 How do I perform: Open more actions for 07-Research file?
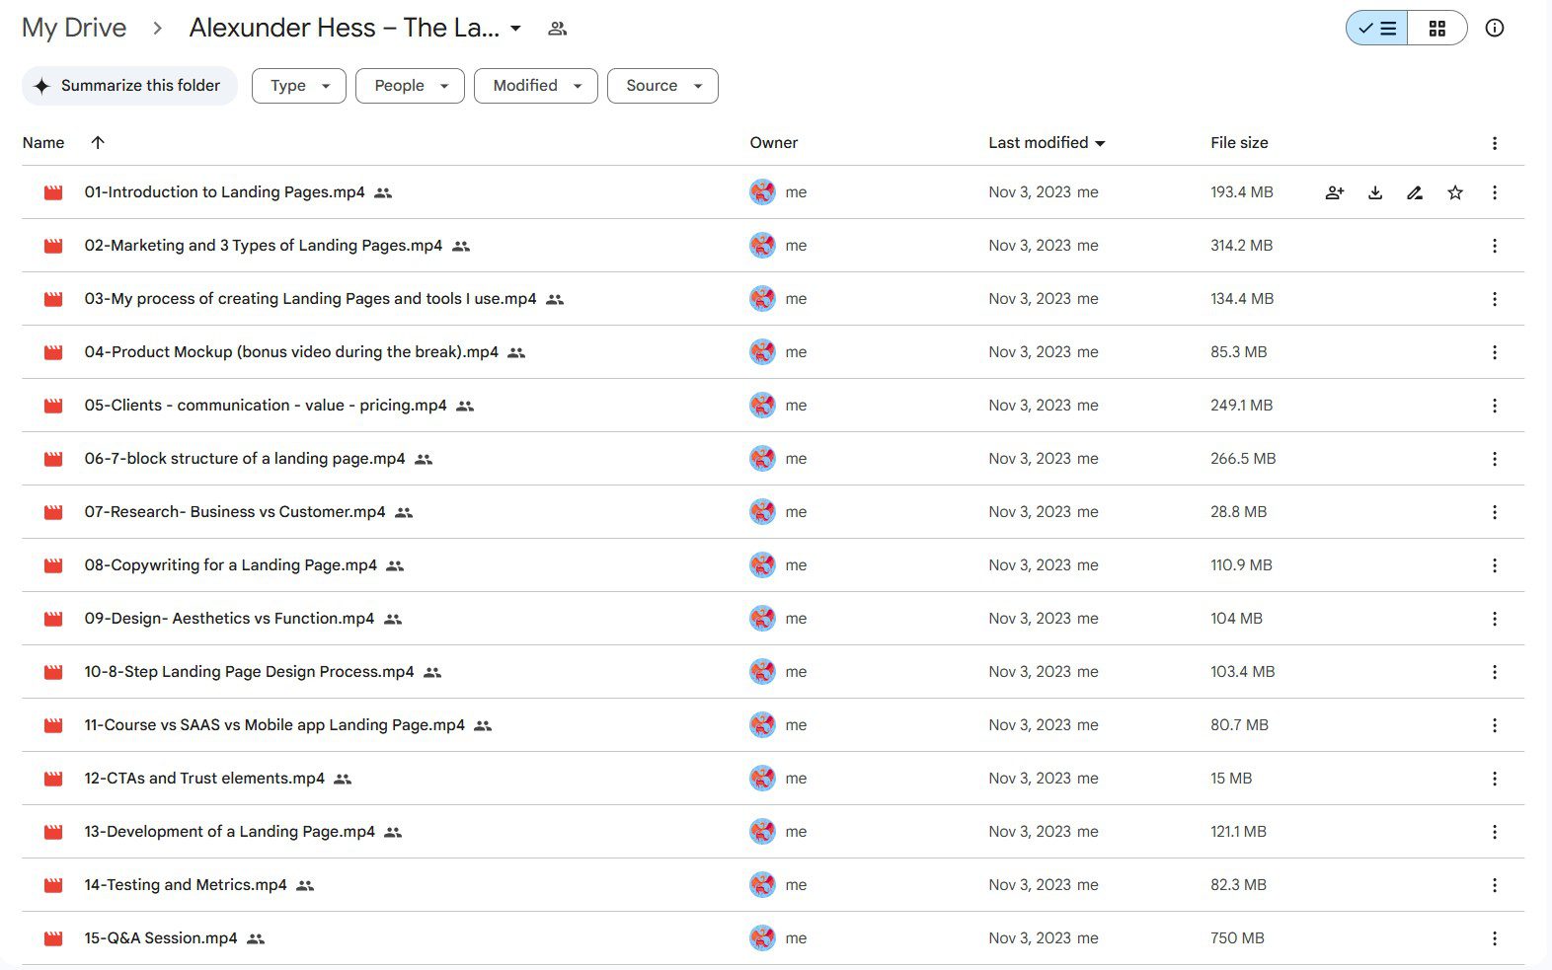[1495, 512]
